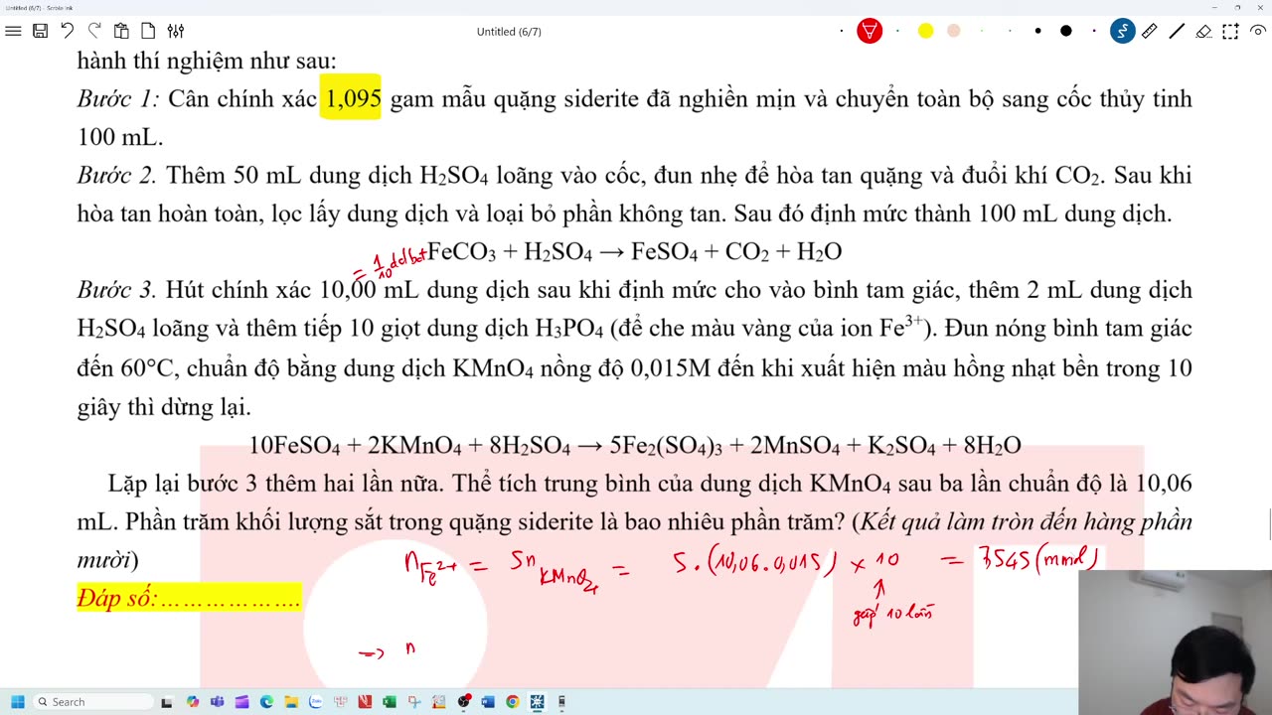
Task: Toggle the eye view mode
Action: (1256, 31)
